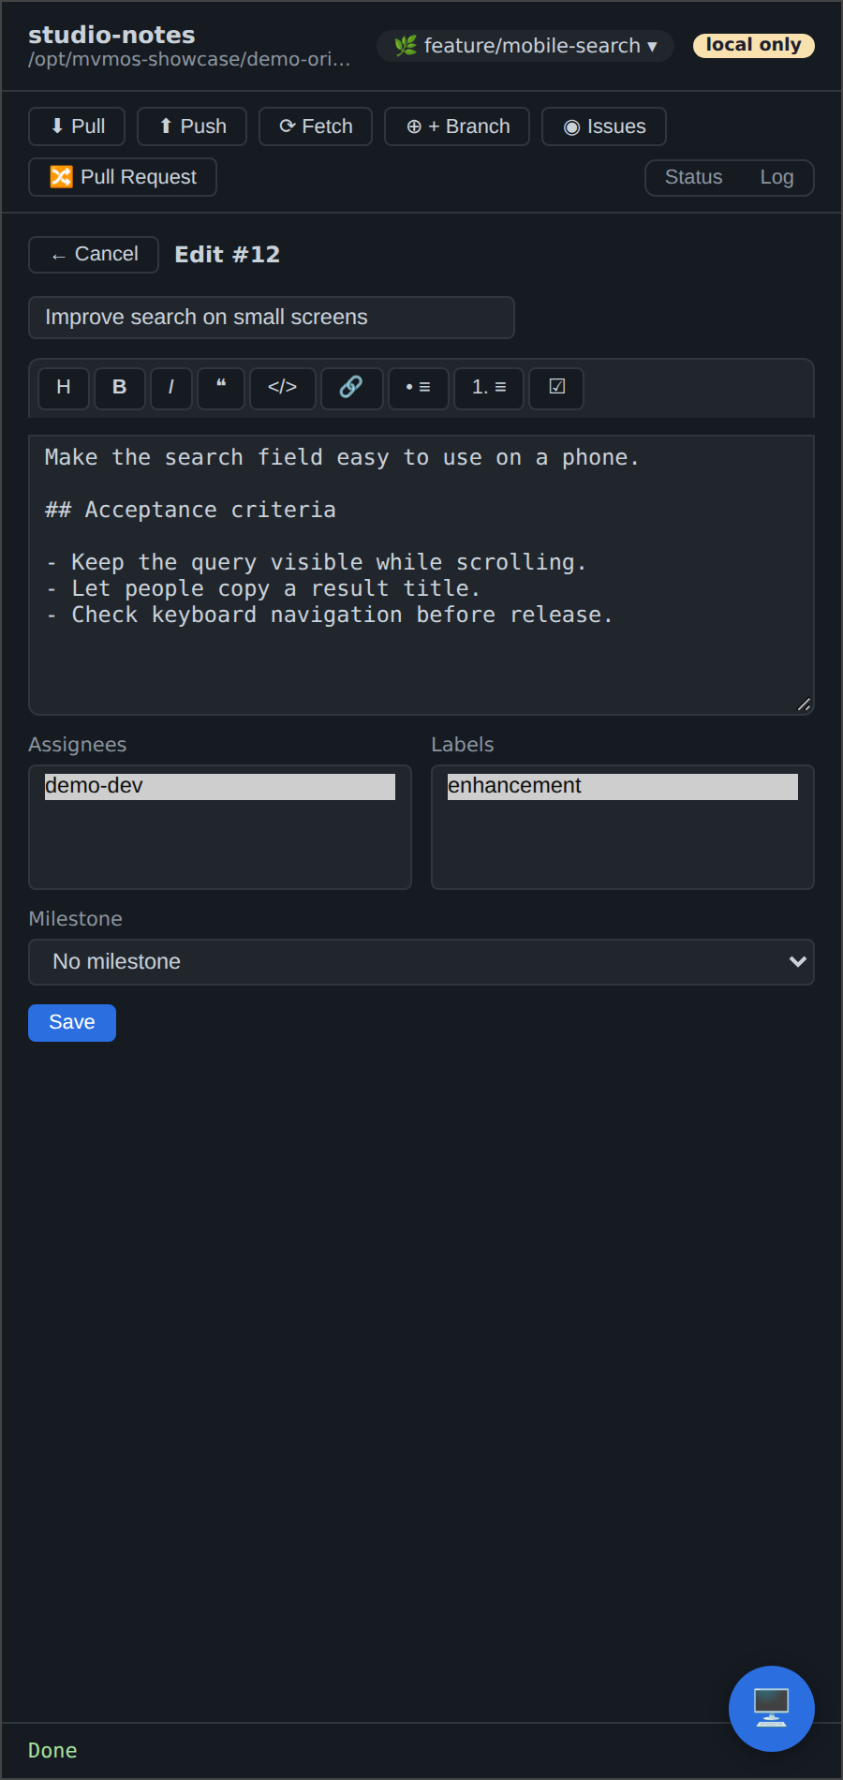Create a new branch with + Branch

[x=457, y=126]
